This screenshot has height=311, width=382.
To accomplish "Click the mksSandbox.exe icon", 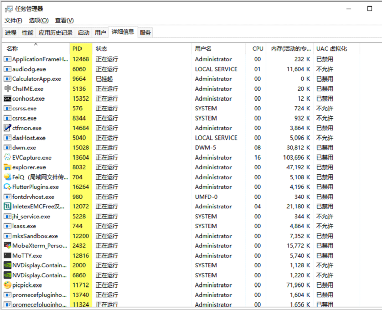I will [x=8, y=236].
